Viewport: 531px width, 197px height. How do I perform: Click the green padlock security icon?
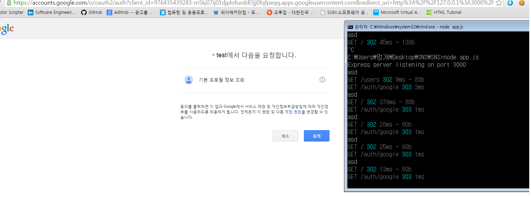coord(10,2)
